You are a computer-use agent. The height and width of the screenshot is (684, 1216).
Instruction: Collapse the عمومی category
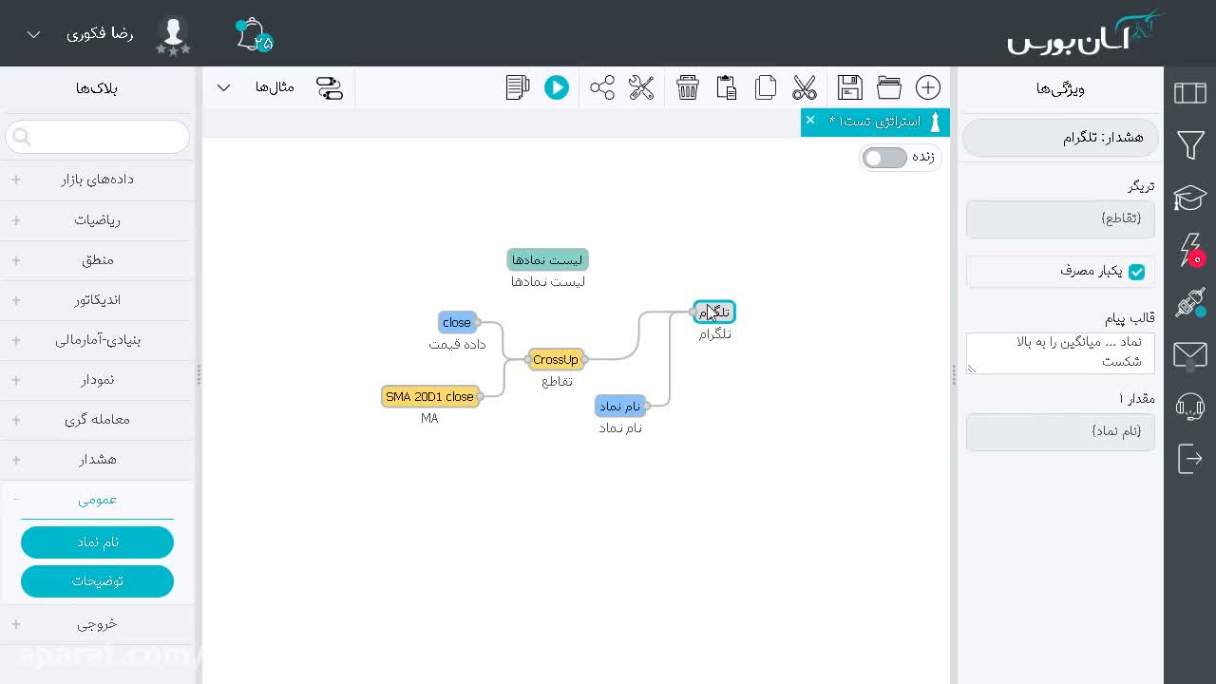pyautogui.click(x=98, y=499)
